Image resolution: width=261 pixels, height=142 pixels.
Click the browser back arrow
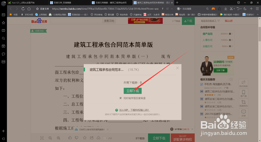click(11, 9)
